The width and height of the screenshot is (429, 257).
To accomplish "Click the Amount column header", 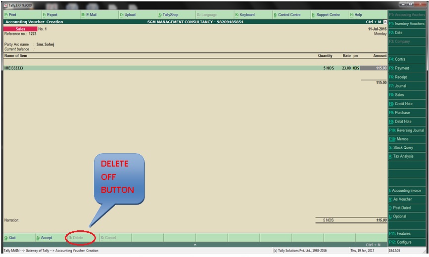I will (380, 56).
